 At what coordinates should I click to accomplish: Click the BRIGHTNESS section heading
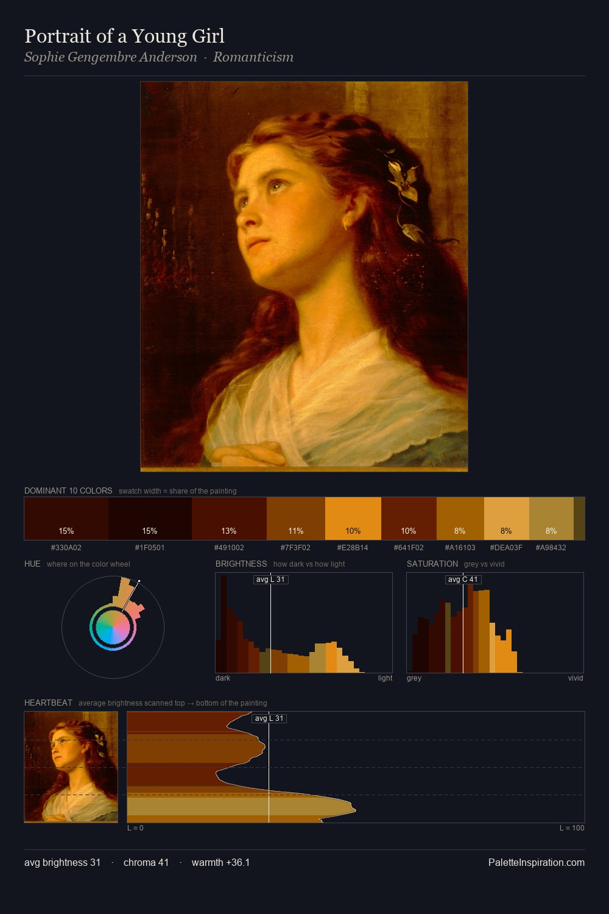(x=241, y=564)
